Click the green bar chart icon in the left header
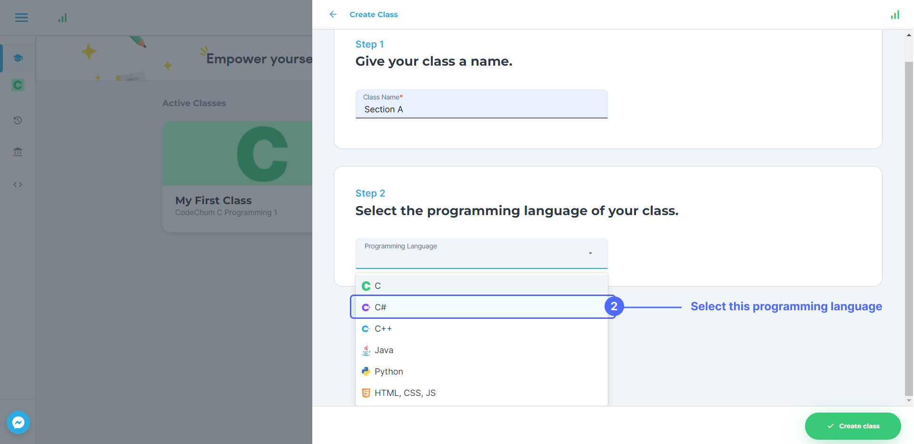914x444 pixels. coord(62,18)
